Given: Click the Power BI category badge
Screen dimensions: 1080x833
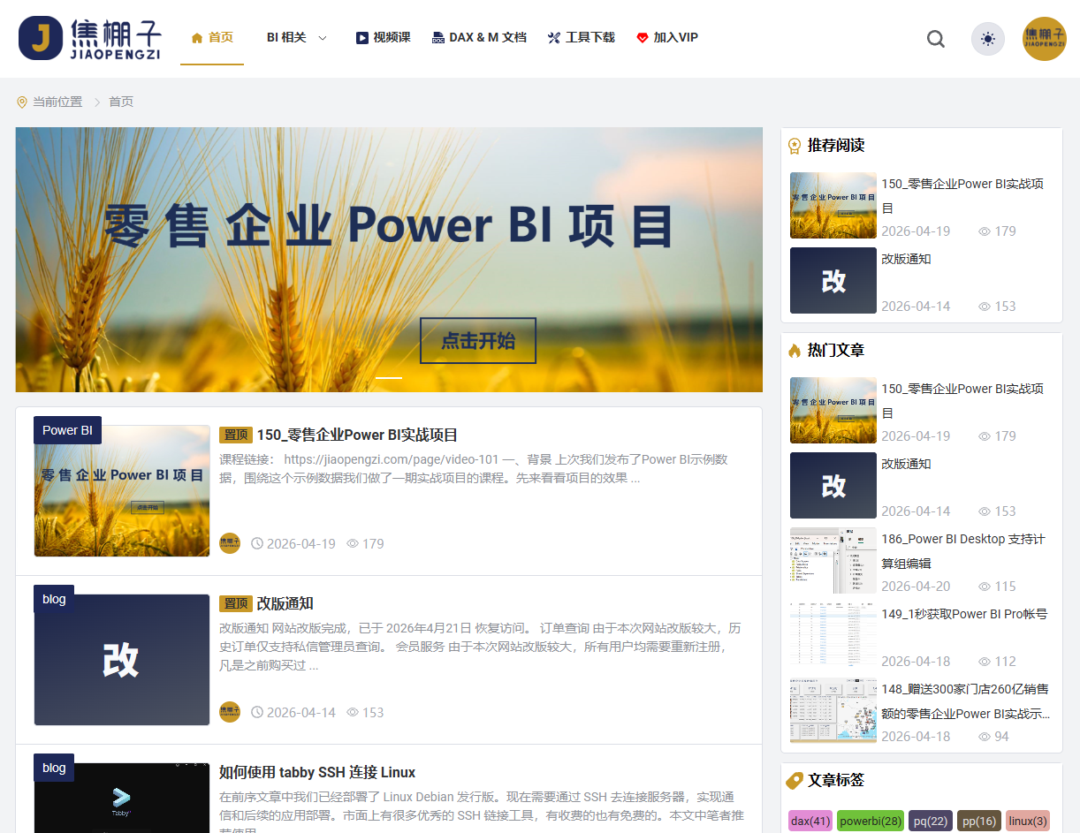Looking at the screenshot, I should click(x=67, y=430).
